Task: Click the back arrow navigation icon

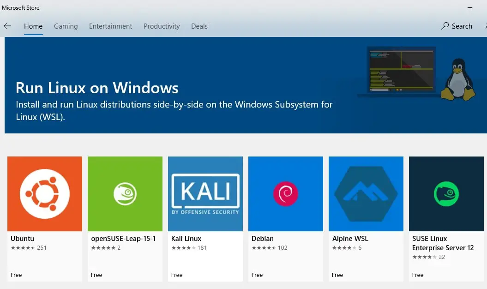Action: point(7,26)
